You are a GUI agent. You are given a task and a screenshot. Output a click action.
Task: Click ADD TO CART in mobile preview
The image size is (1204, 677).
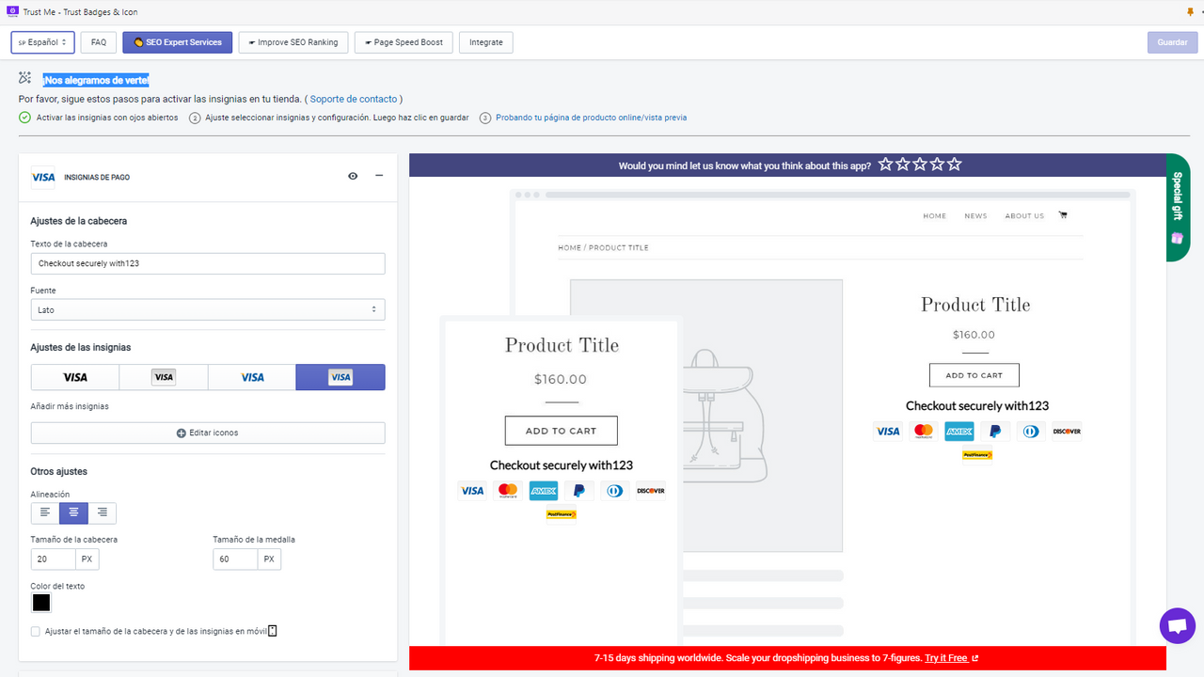pyautogui.click(x=562, y=431)
